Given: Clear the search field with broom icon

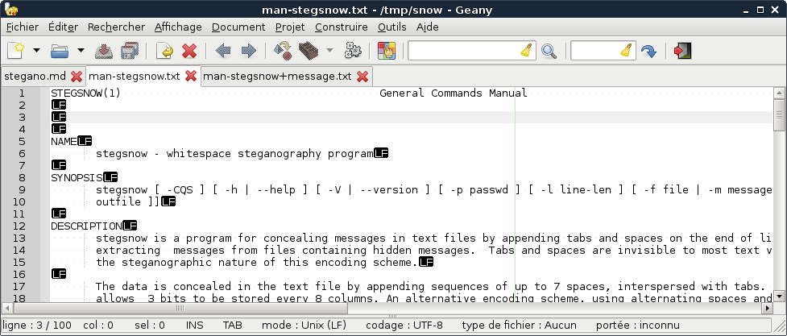Looking at the screenshot, I should pos(526,51).
